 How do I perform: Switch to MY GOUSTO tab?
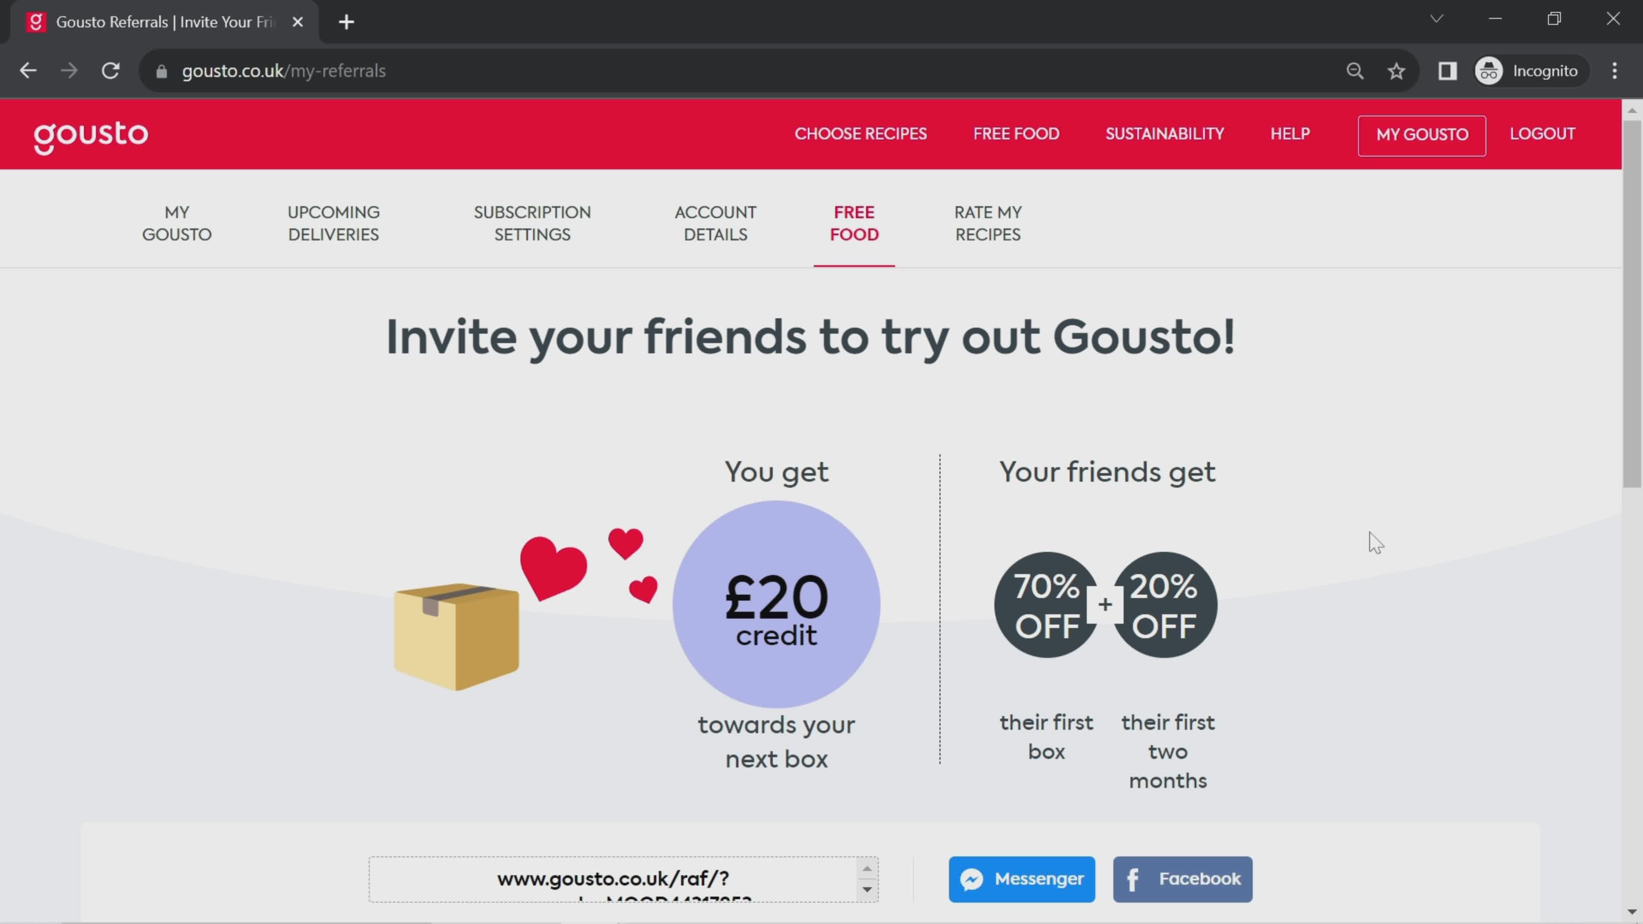pos(177,223)
